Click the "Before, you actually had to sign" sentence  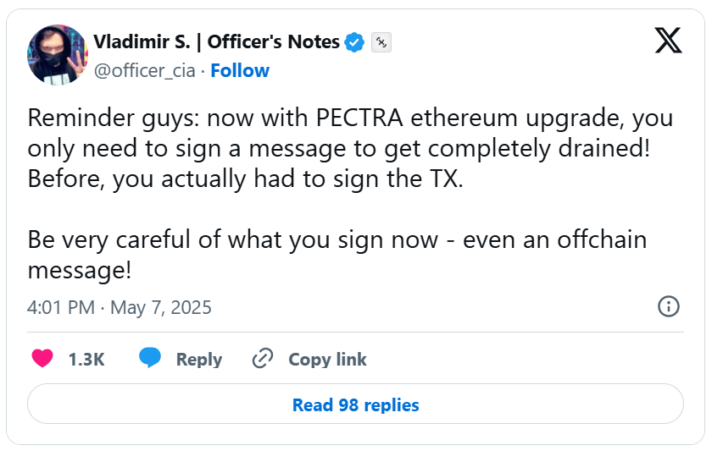click(246, 179)
